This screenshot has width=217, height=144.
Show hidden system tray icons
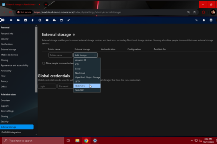tap(192, 141)
